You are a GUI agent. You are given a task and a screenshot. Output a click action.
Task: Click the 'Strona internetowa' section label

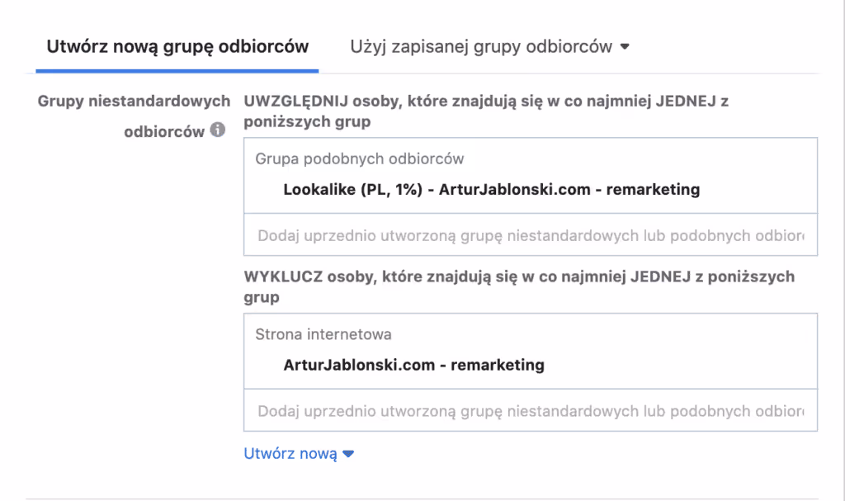(x=318, y=334)
